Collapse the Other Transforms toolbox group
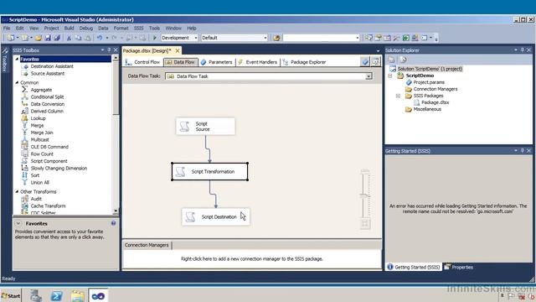This screenshot has width=536, height=302. tap(17, 191)
